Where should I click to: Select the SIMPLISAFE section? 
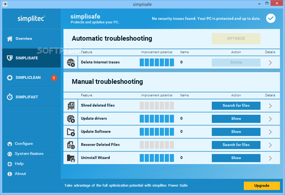[31, 58]
